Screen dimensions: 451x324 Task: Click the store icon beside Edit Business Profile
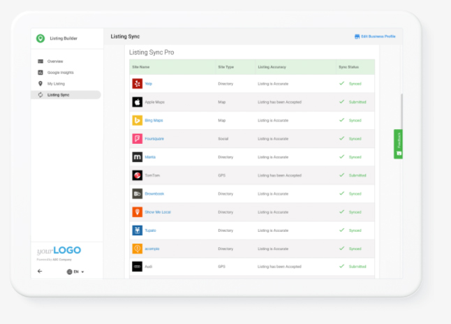pos(357,36)
